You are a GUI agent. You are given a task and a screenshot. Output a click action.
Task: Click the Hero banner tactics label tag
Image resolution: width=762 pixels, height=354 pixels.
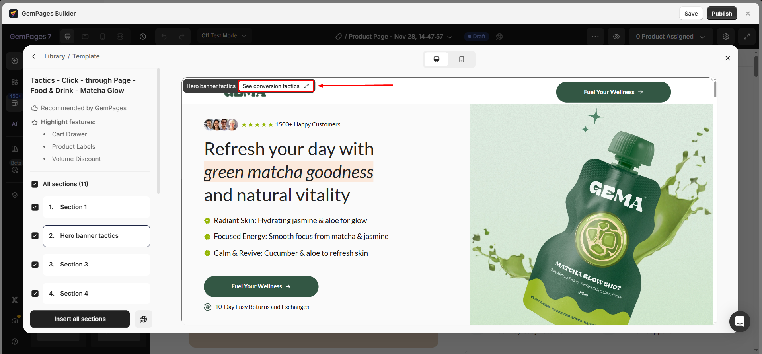pos(211,86)
